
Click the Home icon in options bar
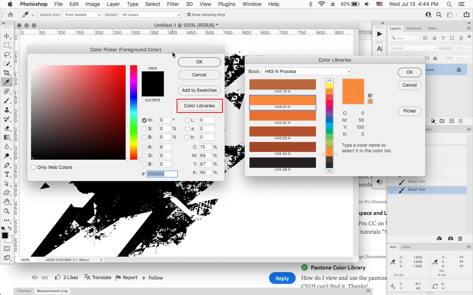10,15
